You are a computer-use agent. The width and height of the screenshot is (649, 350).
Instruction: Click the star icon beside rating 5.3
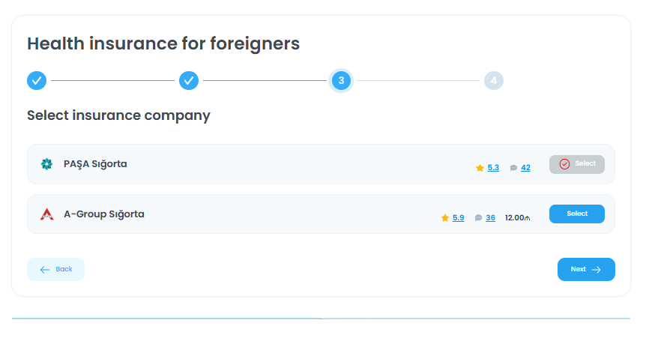[480, 168]
